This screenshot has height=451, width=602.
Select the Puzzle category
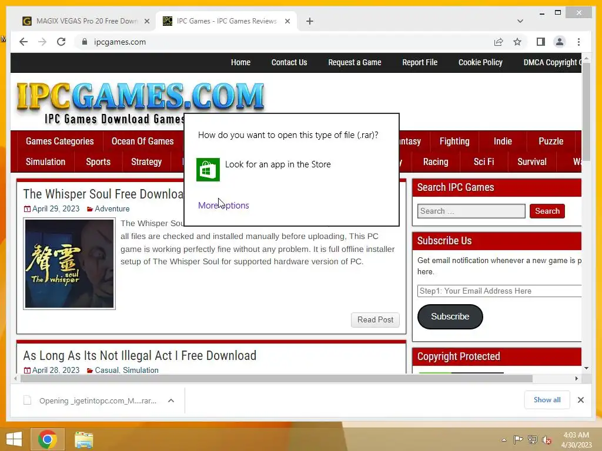pyautogui.click(x=550, y=141)
